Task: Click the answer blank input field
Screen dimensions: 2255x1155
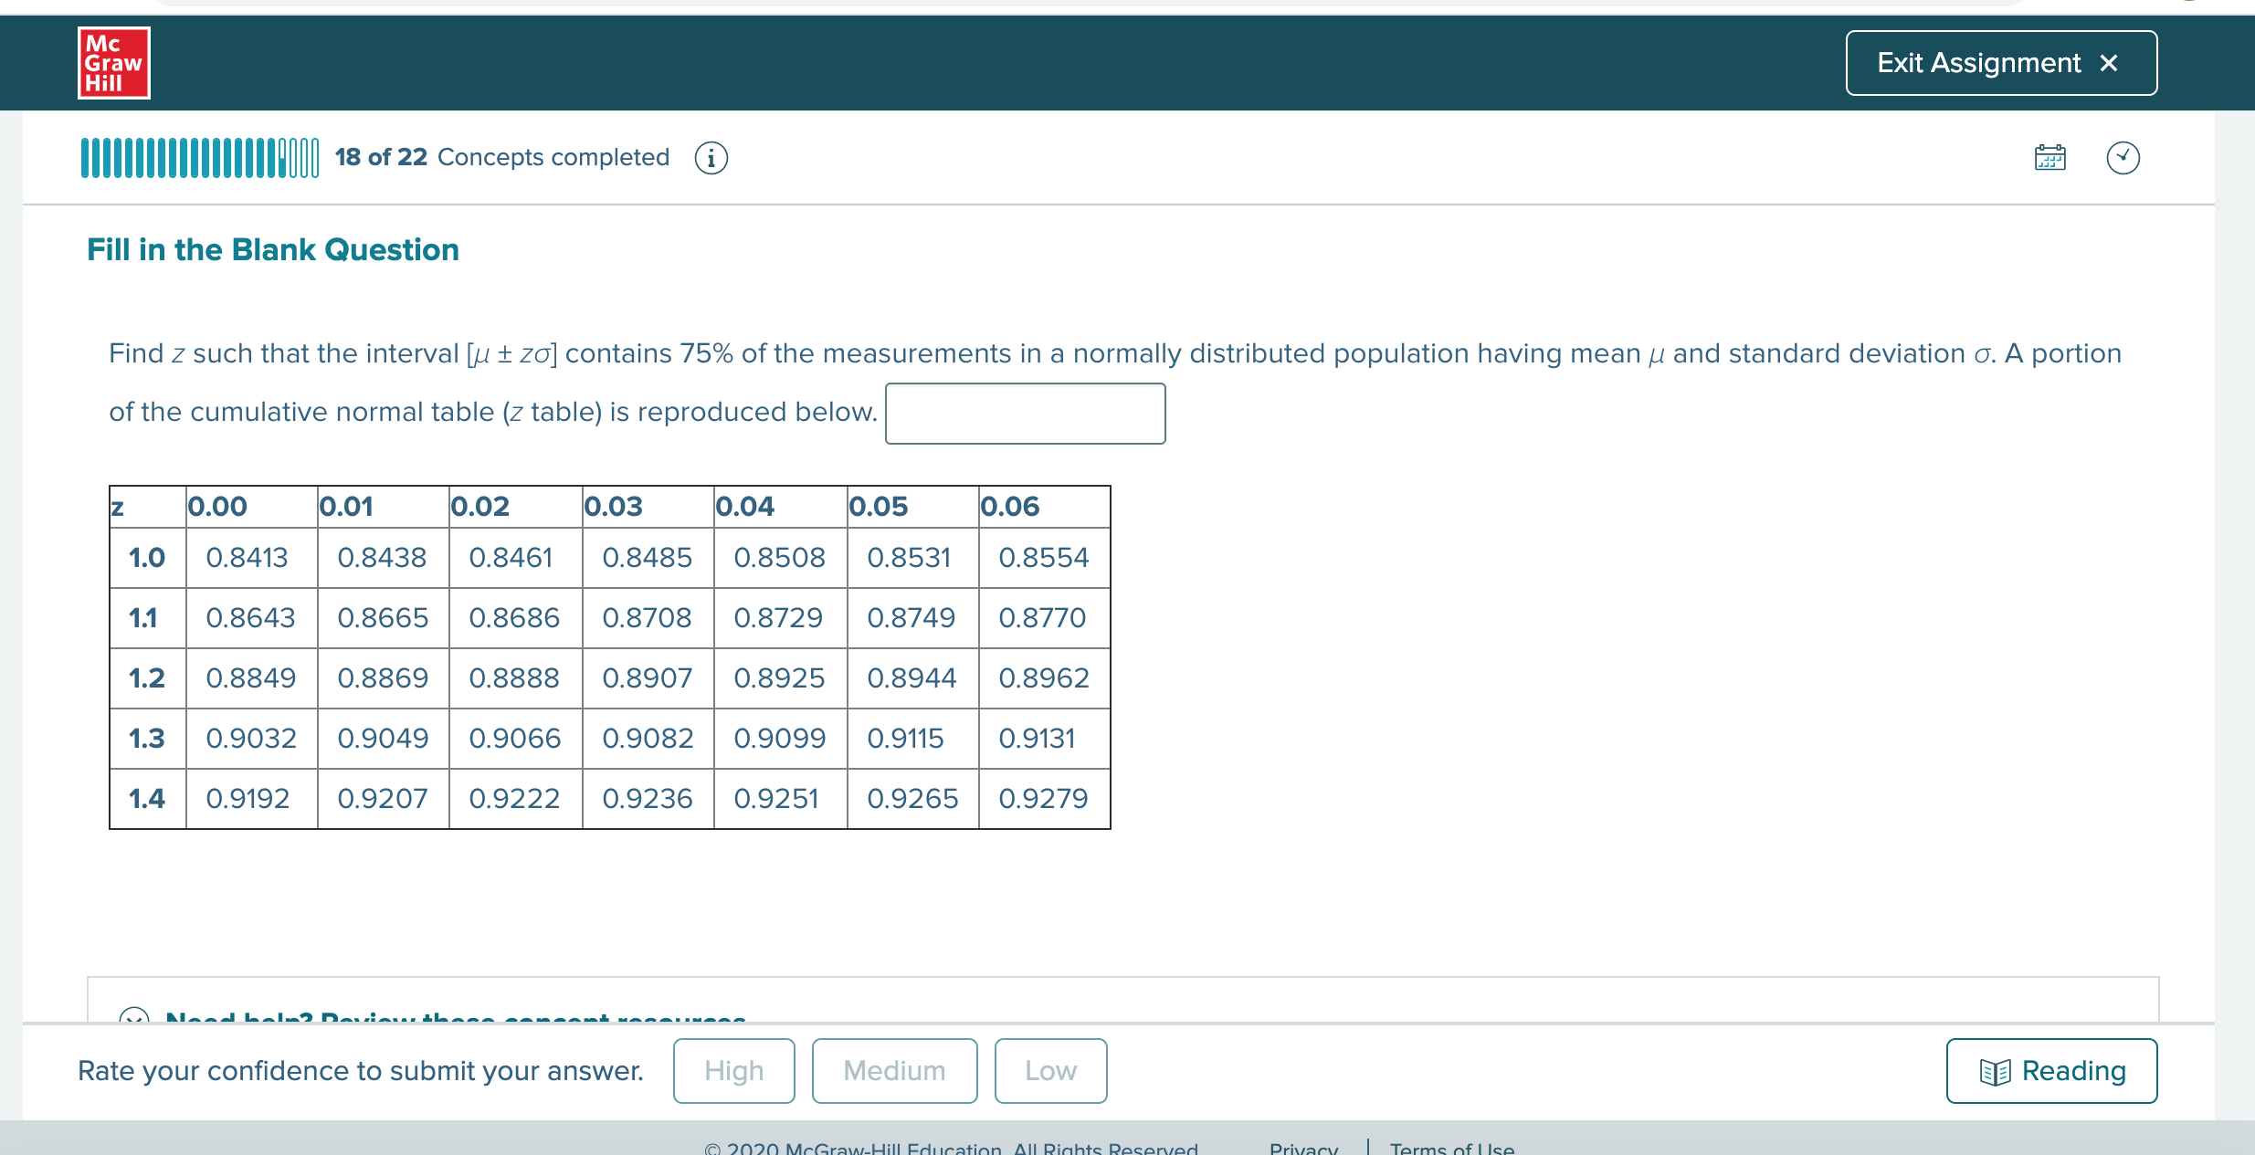Action: pos(1025,414)
